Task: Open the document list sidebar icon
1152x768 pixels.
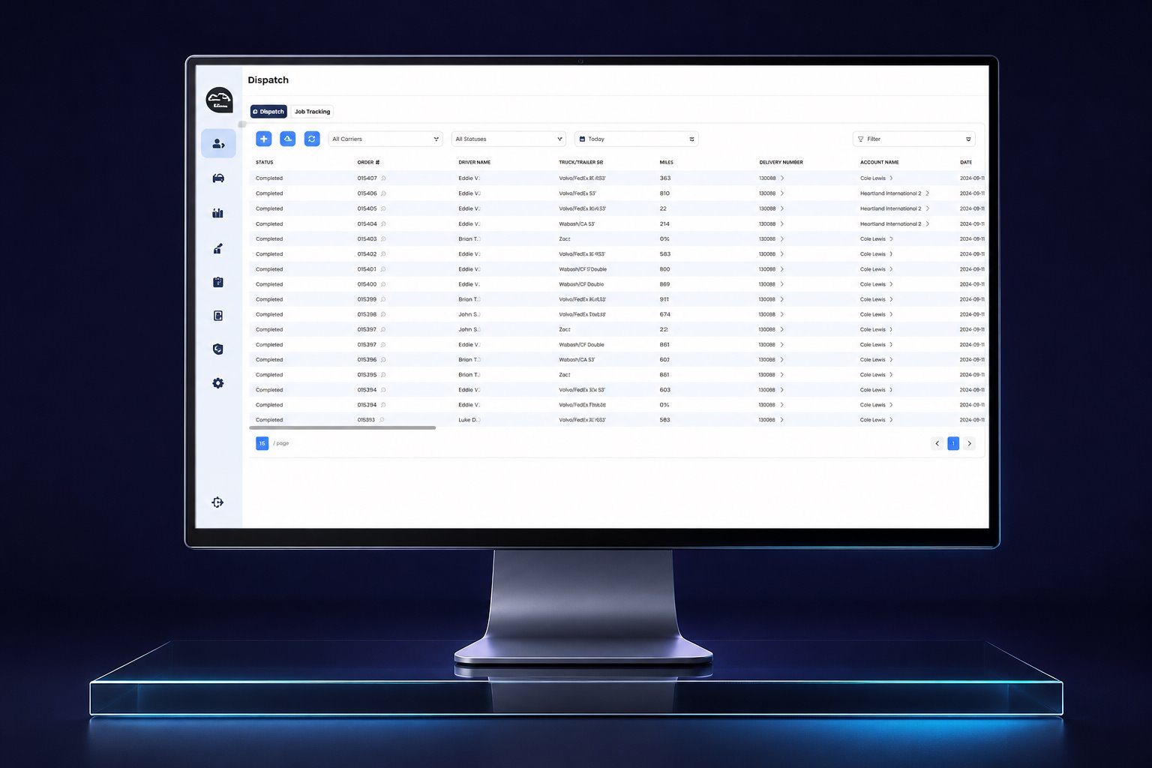Action: tap(218, 316)
